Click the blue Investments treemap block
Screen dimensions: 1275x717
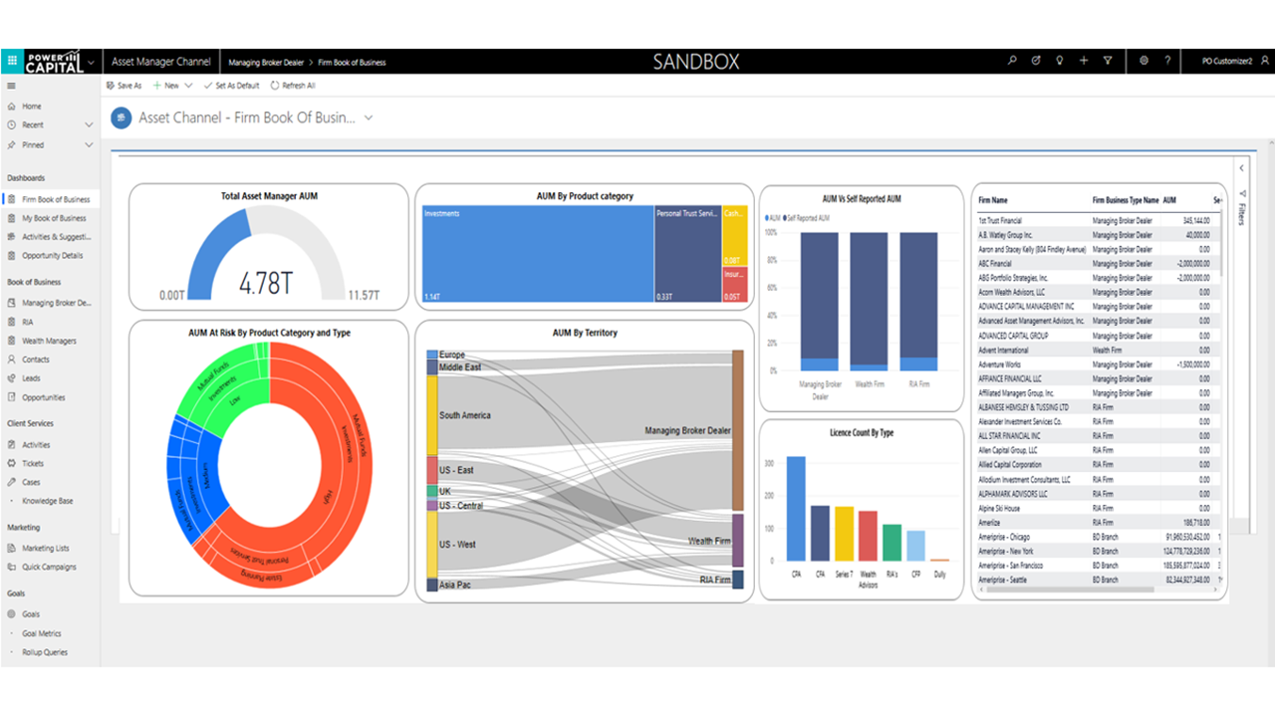pyautogui.click(x=538, y=255)
